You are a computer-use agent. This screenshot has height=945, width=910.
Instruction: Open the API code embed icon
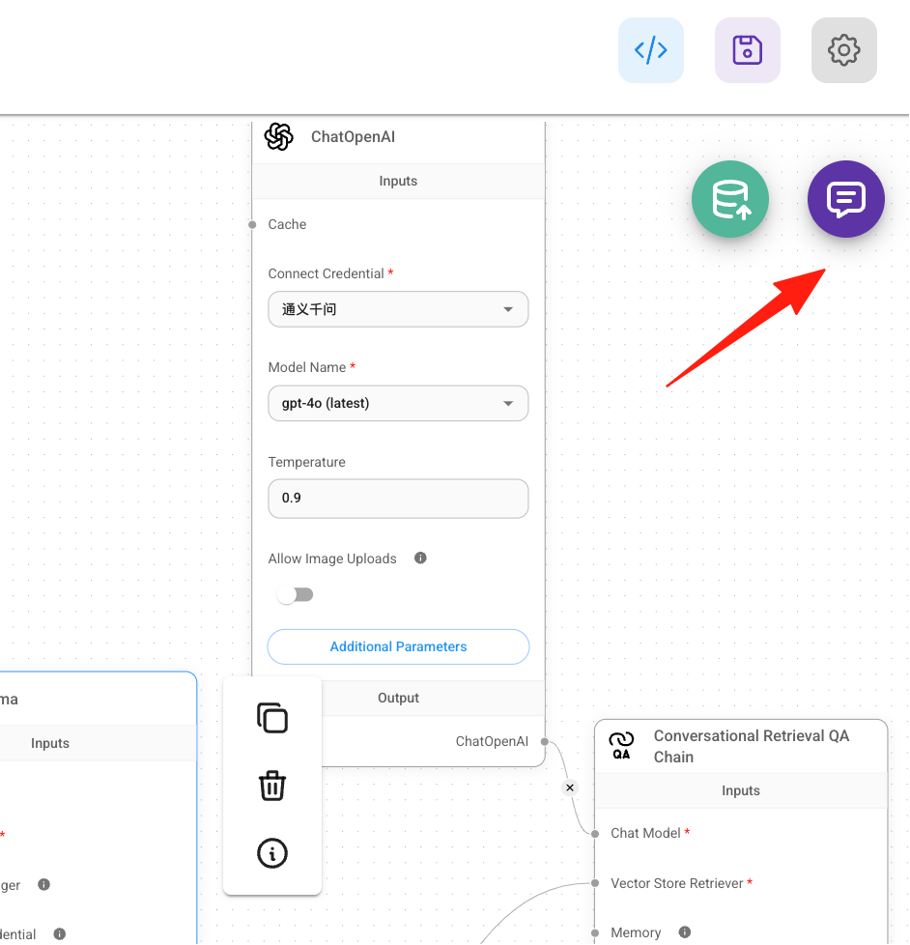click(651, 50)
